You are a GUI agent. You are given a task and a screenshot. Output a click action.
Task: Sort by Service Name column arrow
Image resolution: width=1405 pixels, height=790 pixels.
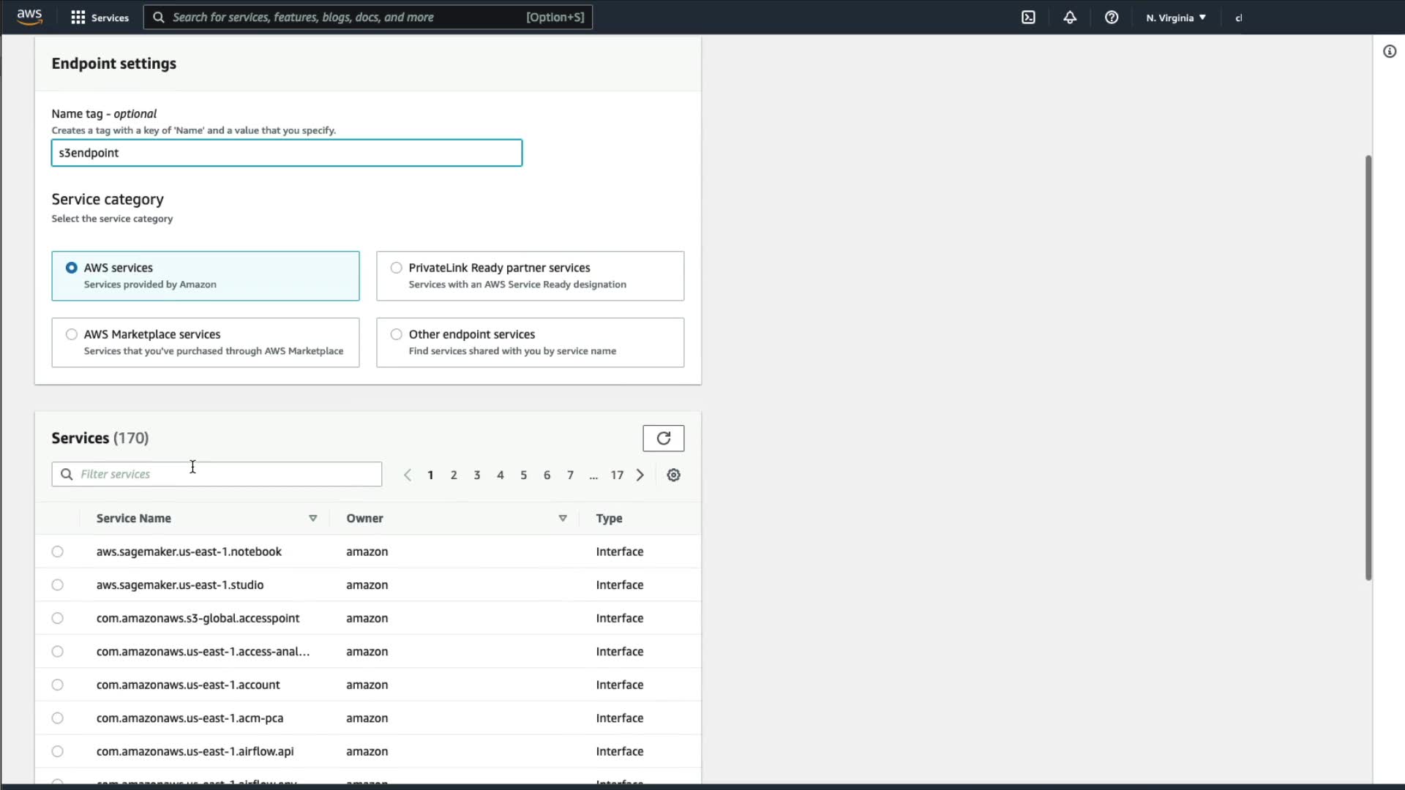(x=312, y=518)
